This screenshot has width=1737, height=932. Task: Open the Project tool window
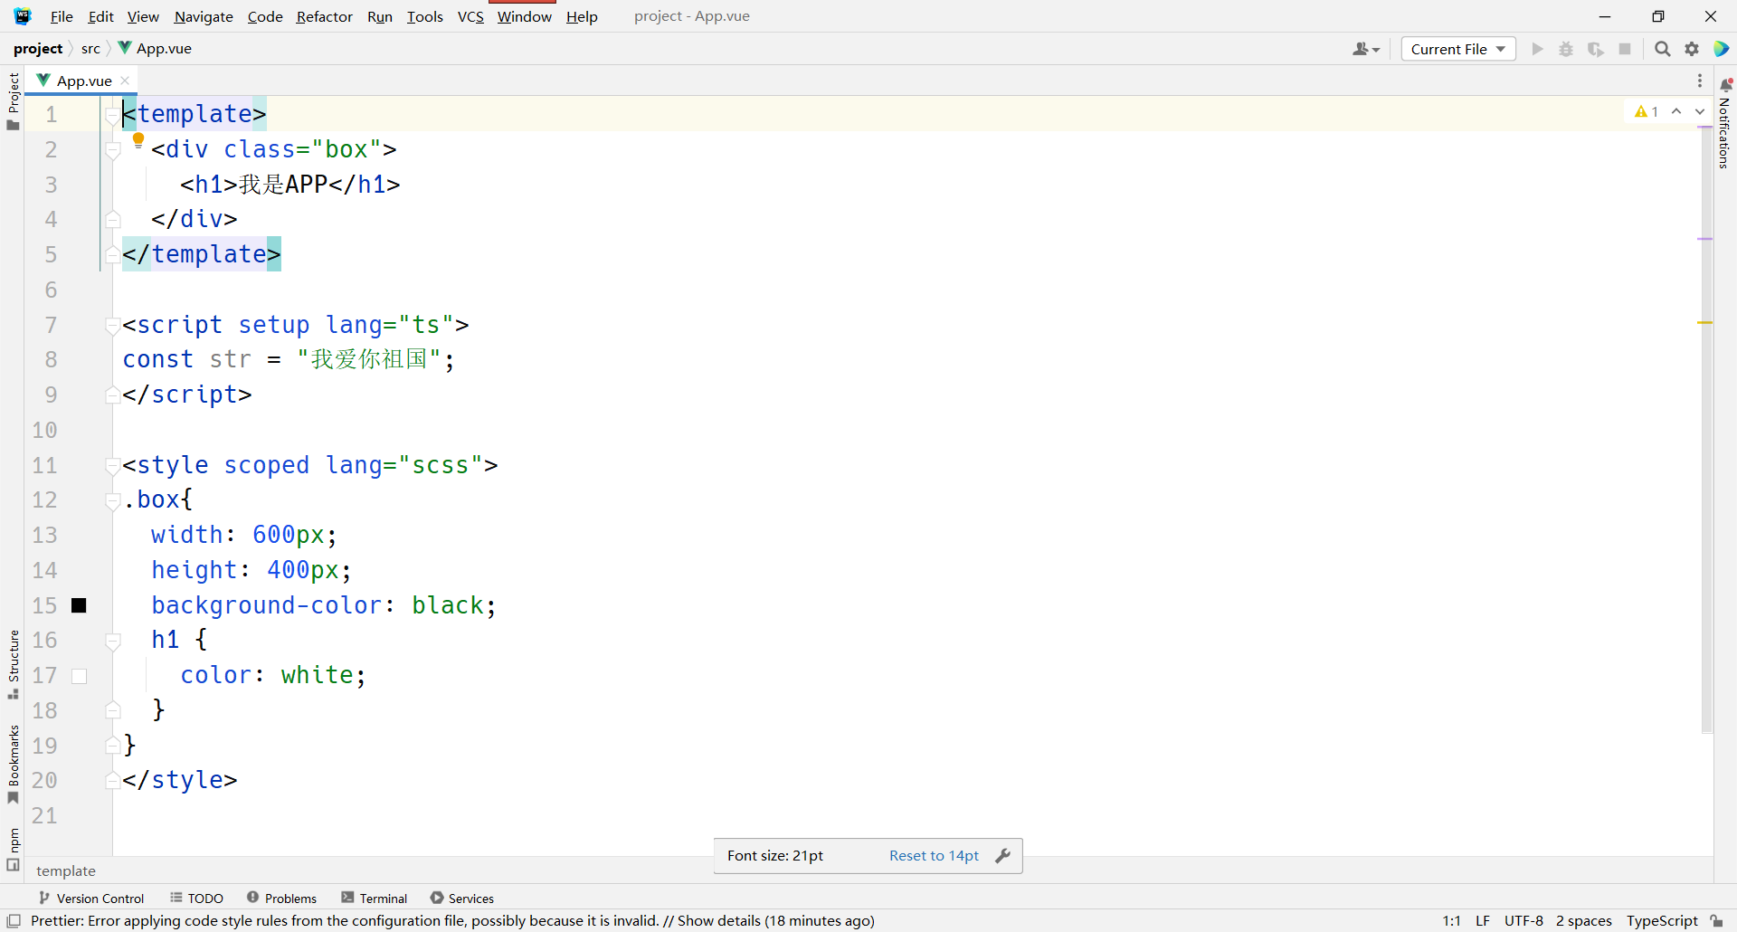(x=13, y=100)
